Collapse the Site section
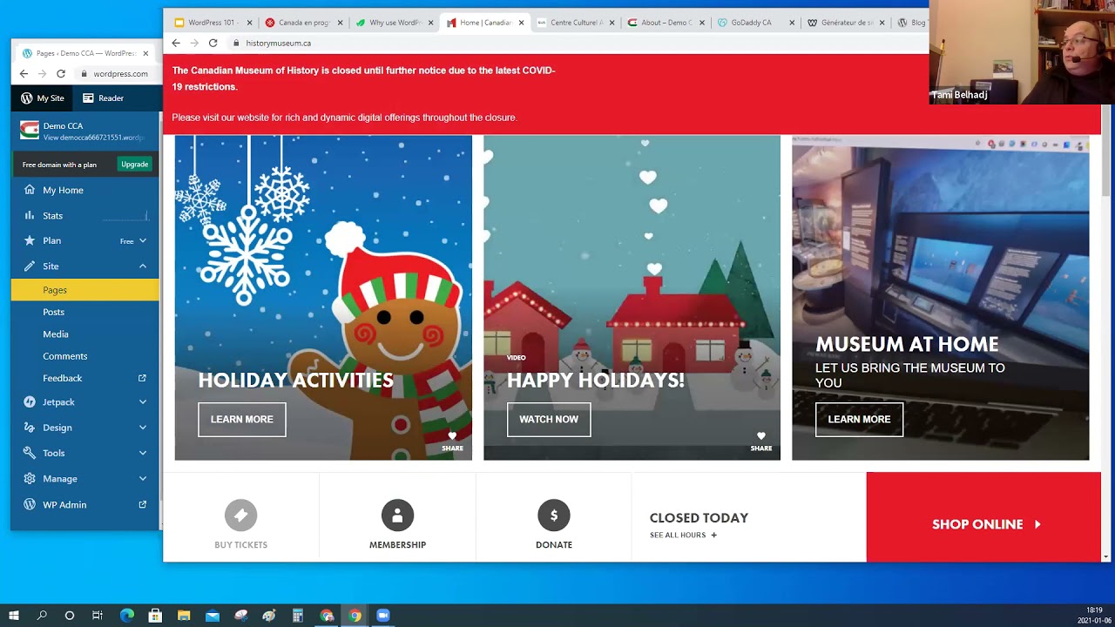 pos(143,266)
